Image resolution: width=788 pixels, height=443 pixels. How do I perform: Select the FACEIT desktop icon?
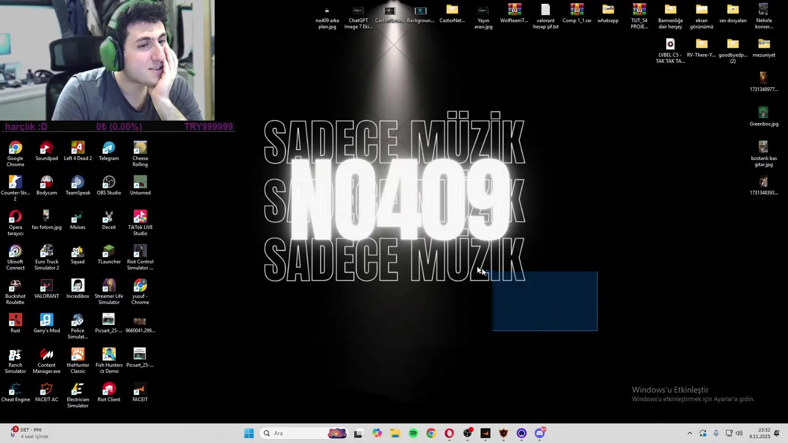coord(140,393)
